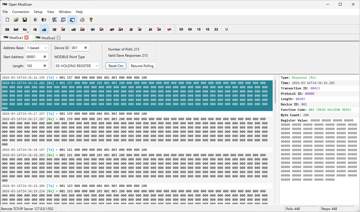This screenshot has width=360, height=212.
Task: Click the Save session icon
Action: click(x=25, y=20)
